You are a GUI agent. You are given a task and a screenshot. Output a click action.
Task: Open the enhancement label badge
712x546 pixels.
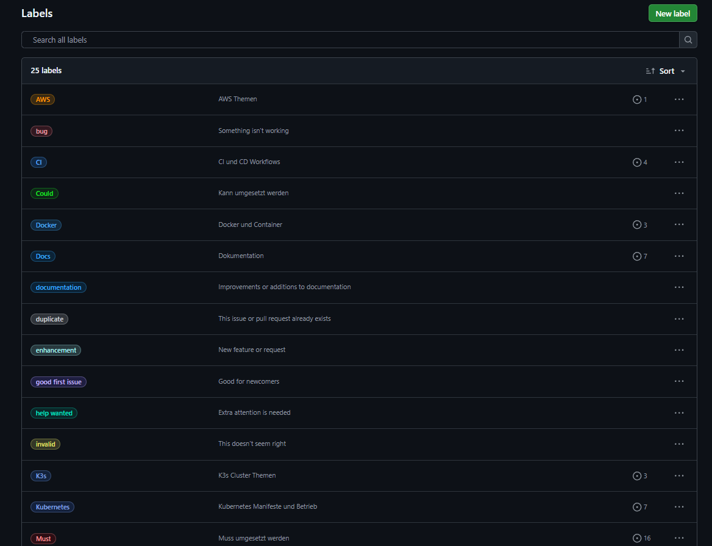pyautogui.click(x=56, y=350)
